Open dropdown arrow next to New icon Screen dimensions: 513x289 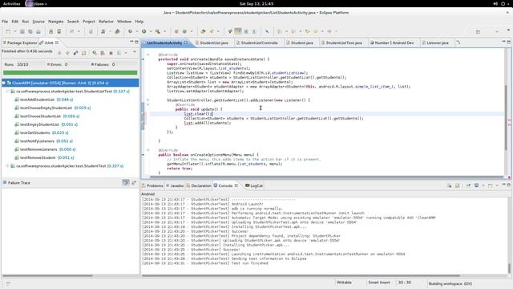click(x=14, y=31)
